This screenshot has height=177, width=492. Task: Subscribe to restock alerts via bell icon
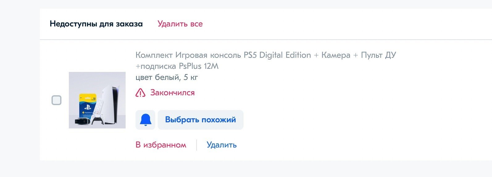pyautogui.click(x=145, y=120)
